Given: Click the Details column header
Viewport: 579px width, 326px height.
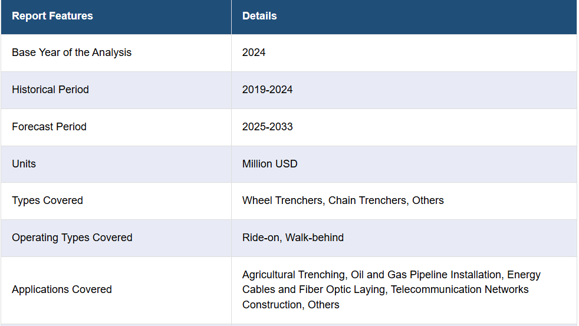Looking at the screenshot, I should 259,16.
